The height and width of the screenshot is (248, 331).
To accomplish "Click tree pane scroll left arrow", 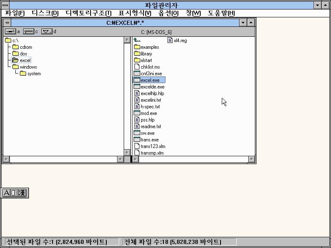I will pos(7,159).
